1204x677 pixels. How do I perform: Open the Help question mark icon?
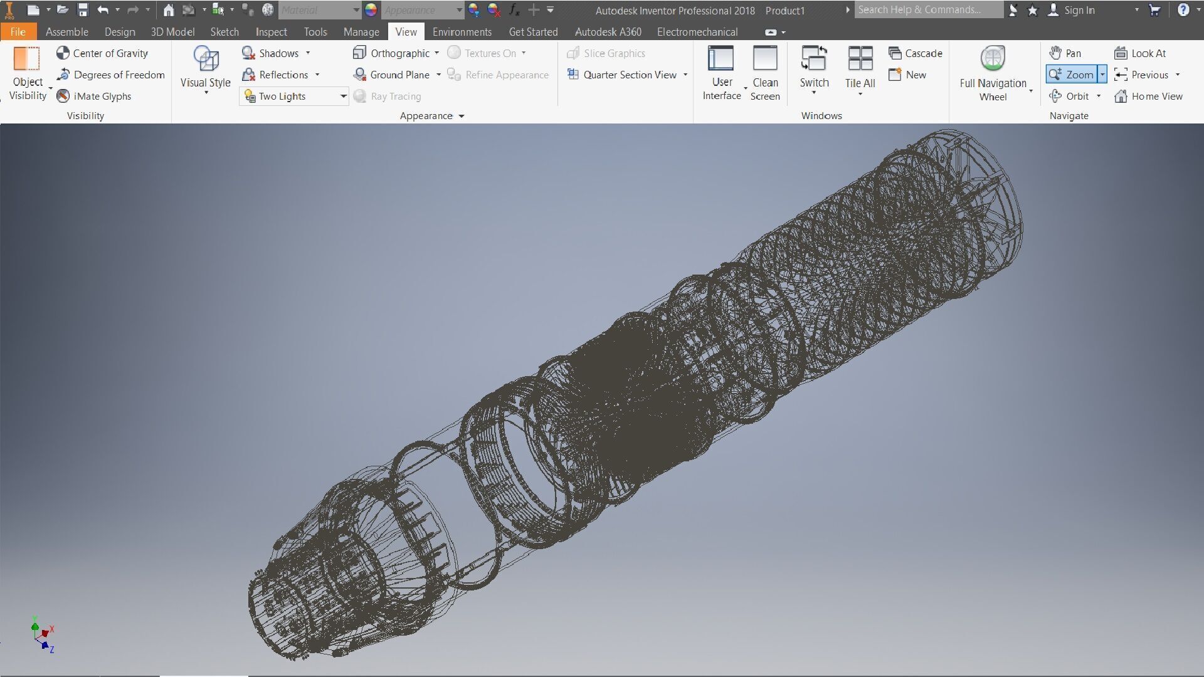[x=1183, y=10]
